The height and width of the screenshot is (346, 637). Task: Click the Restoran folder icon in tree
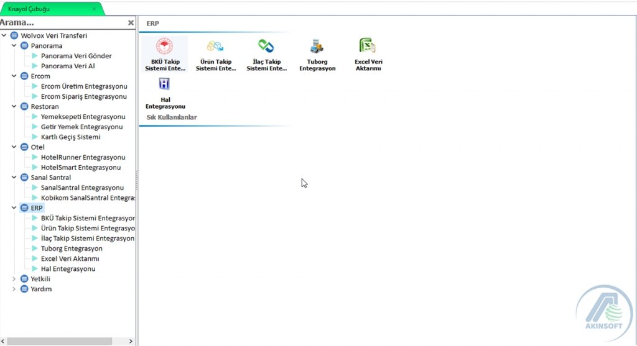[24, 107]
